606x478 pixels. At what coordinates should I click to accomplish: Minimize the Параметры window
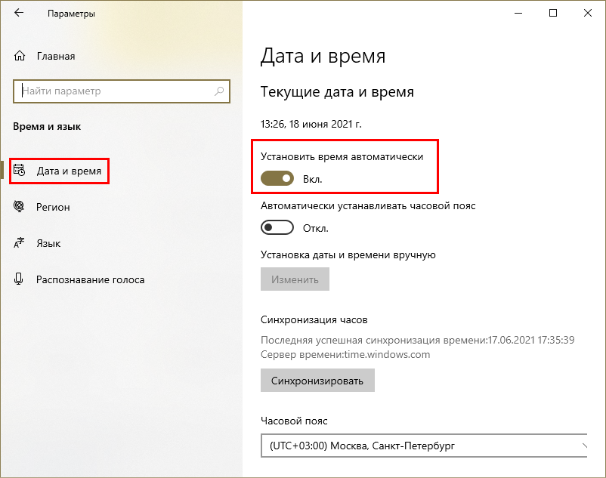pyautogui.click(x=518, y=14)
